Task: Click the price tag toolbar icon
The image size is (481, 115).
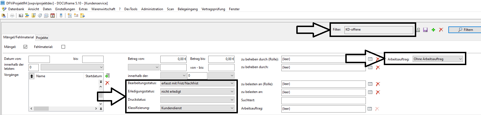Action: (40, 15)
